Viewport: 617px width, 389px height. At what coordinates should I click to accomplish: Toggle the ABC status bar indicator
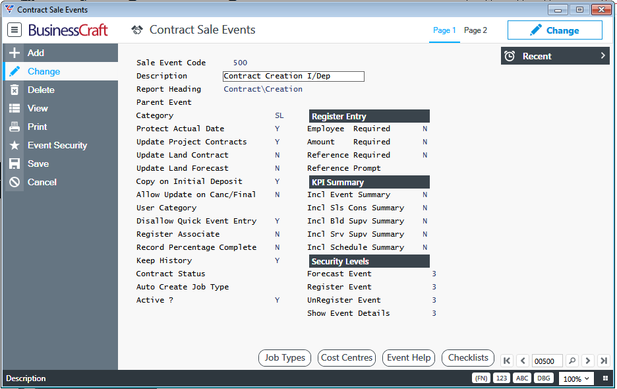(x=522, y=378)
